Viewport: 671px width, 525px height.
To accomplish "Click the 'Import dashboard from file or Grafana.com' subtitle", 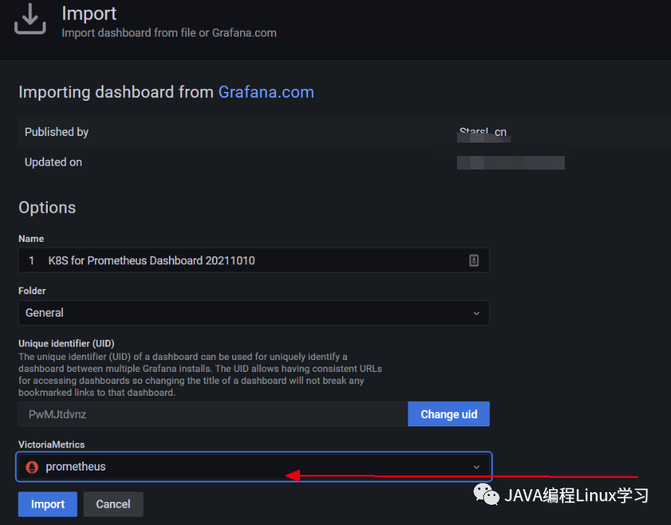I will pos(169,33).
